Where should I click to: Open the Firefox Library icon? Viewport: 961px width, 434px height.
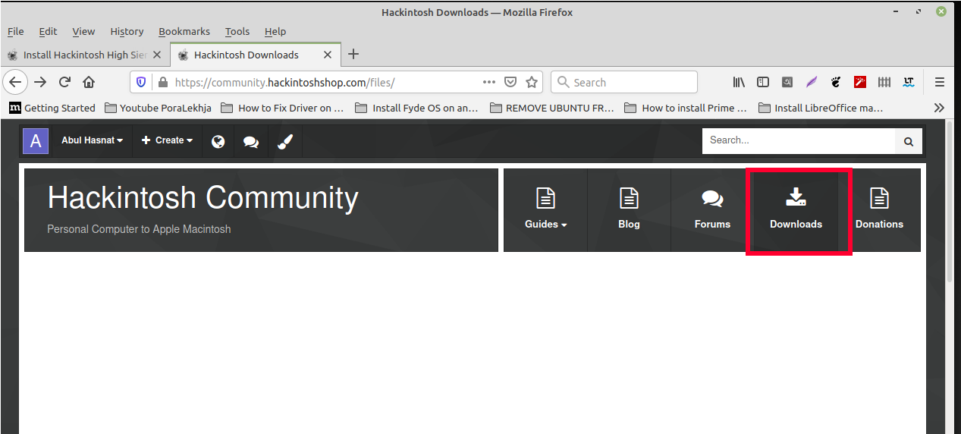[x=739, y=82]
